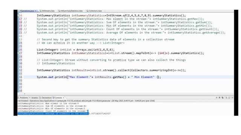Click Remove Launch icon in Console toolbar
Image resolution: width=241 pixels, height=135 pixels.
(220, 97)
